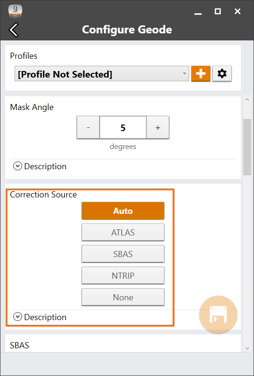Click the Correction Source Description chevron icon
254x376 pixels.
17,317
